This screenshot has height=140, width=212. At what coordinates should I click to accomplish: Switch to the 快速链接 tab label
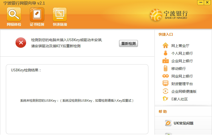coord(60,24)
